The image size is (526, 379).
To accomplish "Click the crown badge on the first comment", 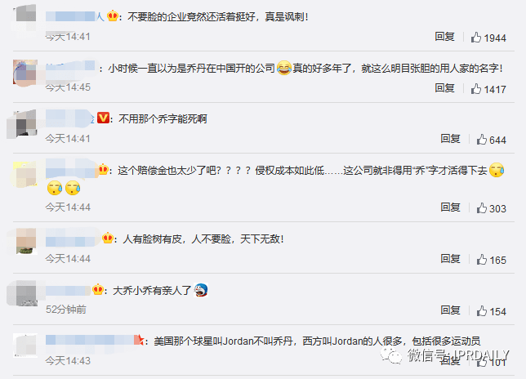I will click(113, 16).
